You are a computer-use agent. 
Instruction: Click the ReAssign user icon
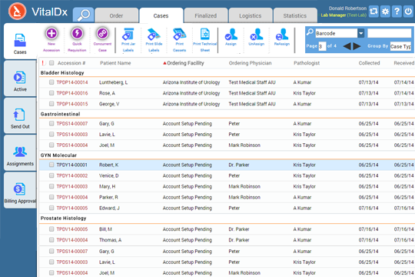(x=281, y=34)
